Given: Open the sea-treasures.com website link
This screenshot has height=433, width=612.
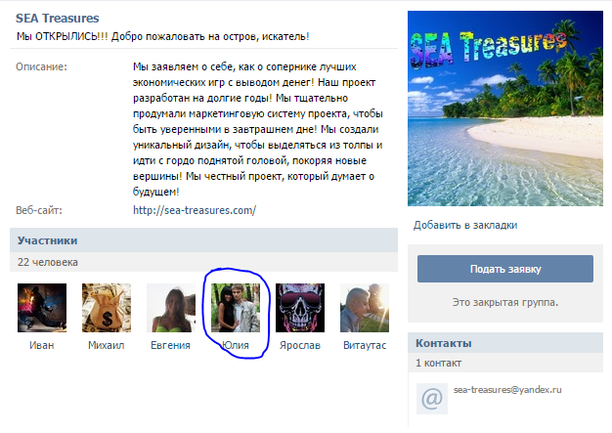Looking at the screenshot, I should pos(195,210).
